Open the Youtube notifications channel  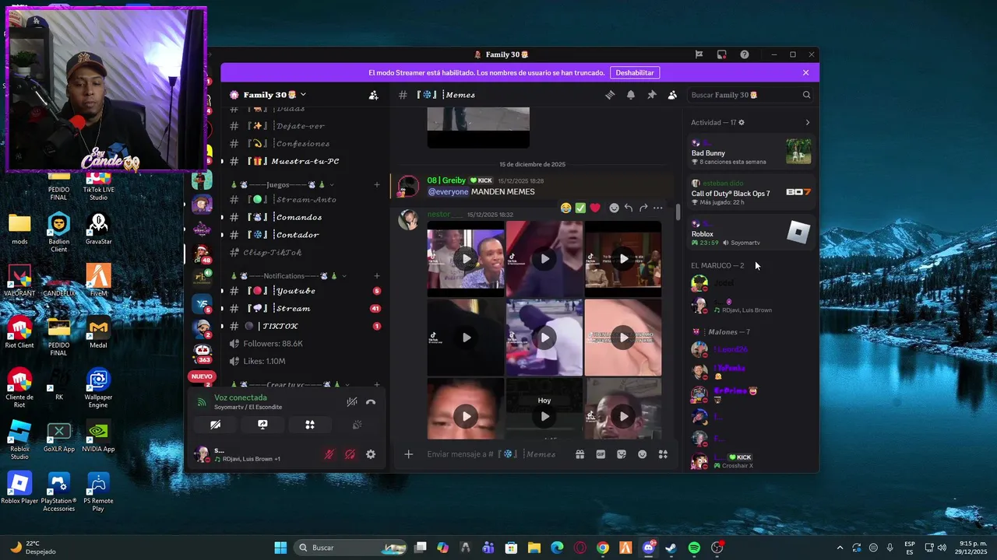click(x=305, y=291)
